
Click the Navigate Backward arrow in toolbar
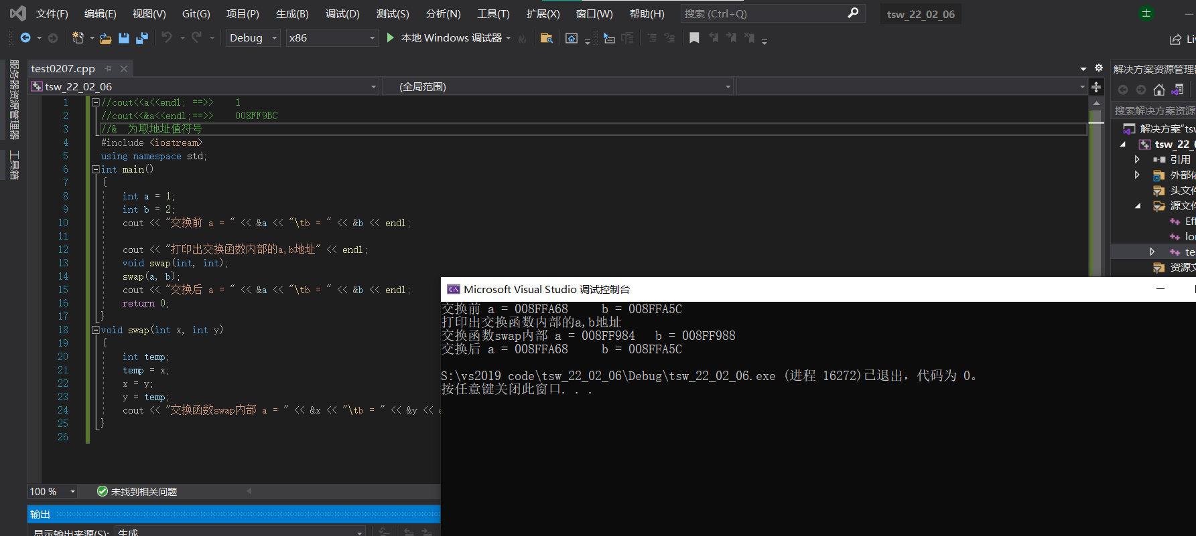pyautogui.click(x=25, y=38)
